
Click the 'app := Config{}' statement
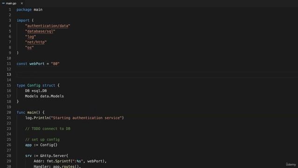coord(41,145)
